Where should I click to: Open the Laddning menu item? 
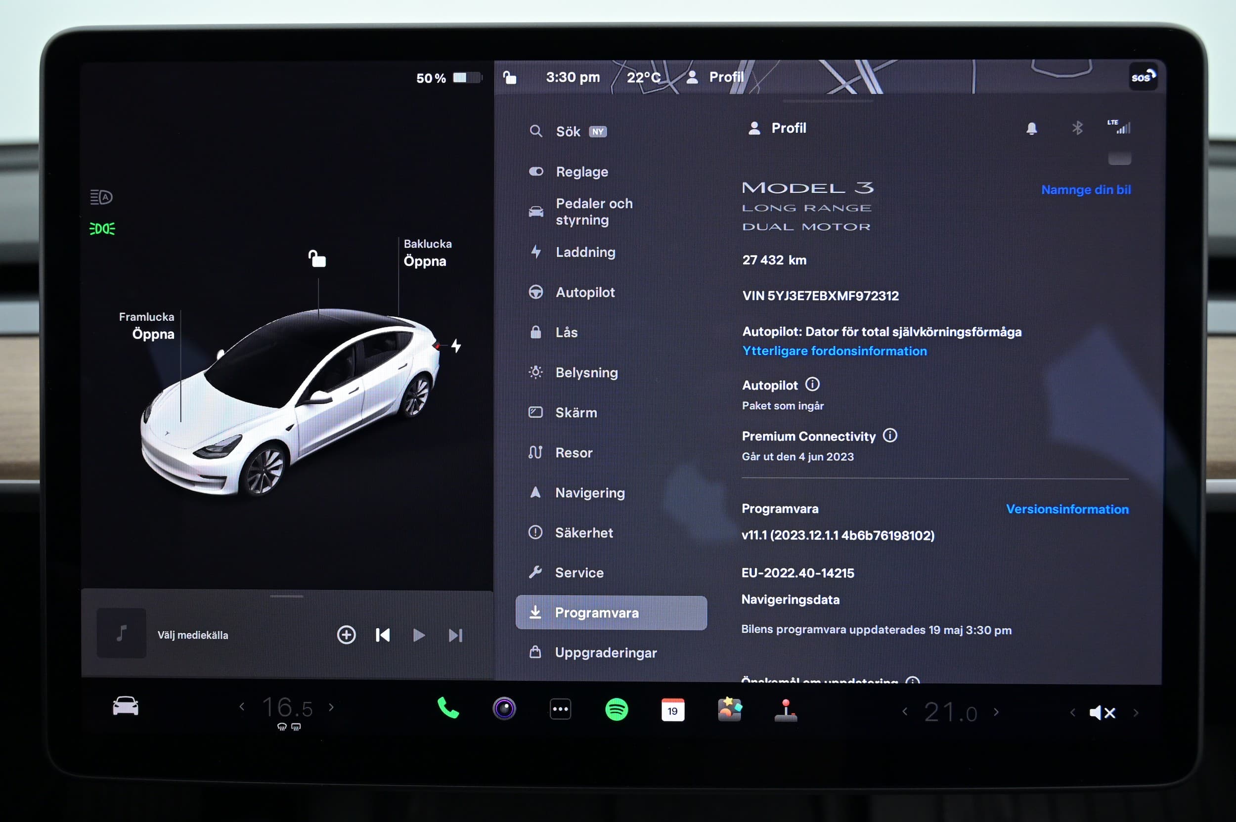(x=585, y=252)
